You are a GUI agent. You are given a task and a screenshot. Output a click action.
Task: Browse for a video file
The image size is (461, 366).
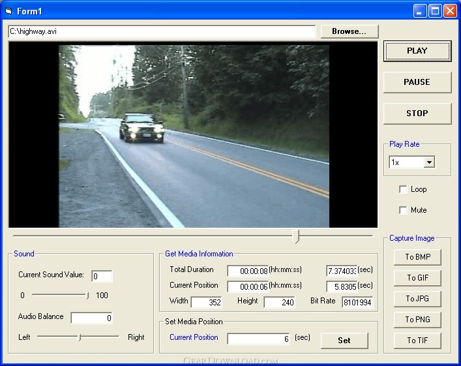coord(349,31)
